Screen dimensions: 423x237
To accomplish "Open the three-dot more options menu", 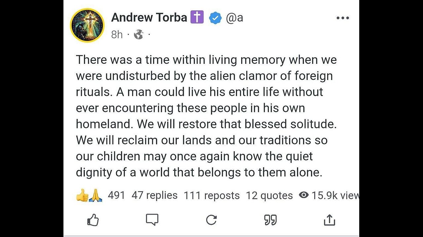I will (x=343, y=18).
